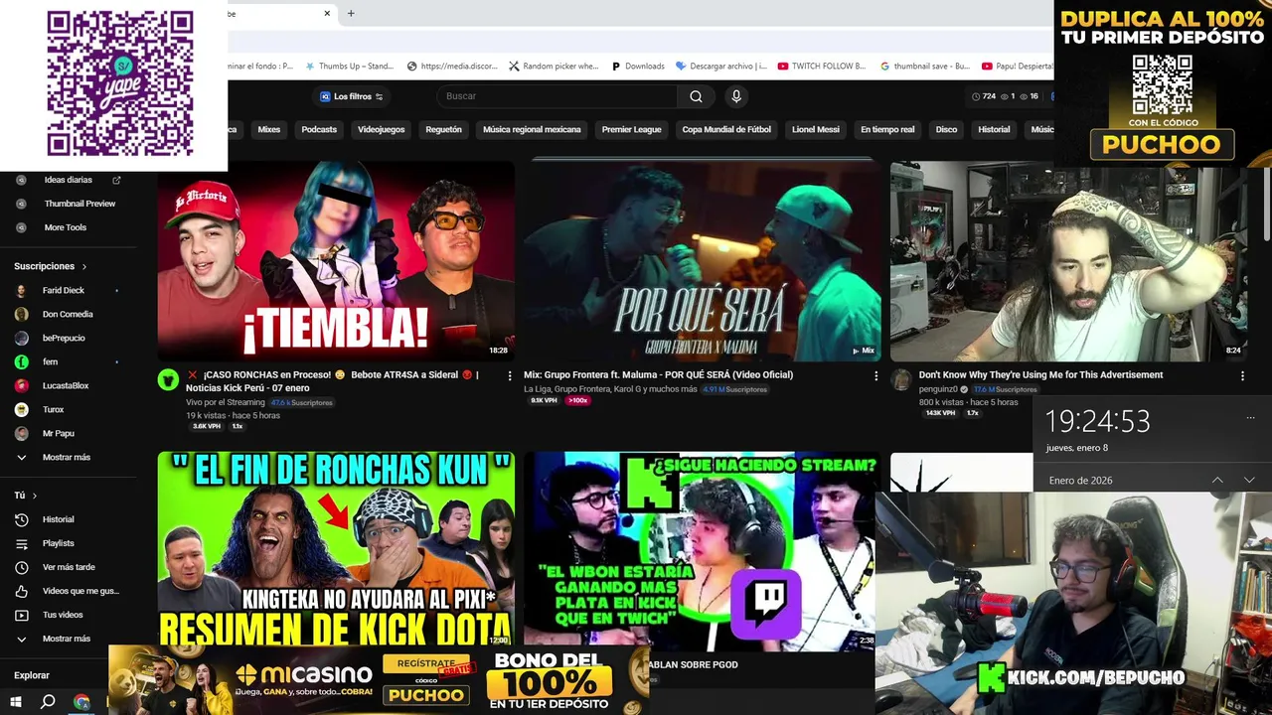Open options menu for penguinz0 video
Image resolution: width=1272 pixels, height=715 pixels.
tap(1242, 376)
